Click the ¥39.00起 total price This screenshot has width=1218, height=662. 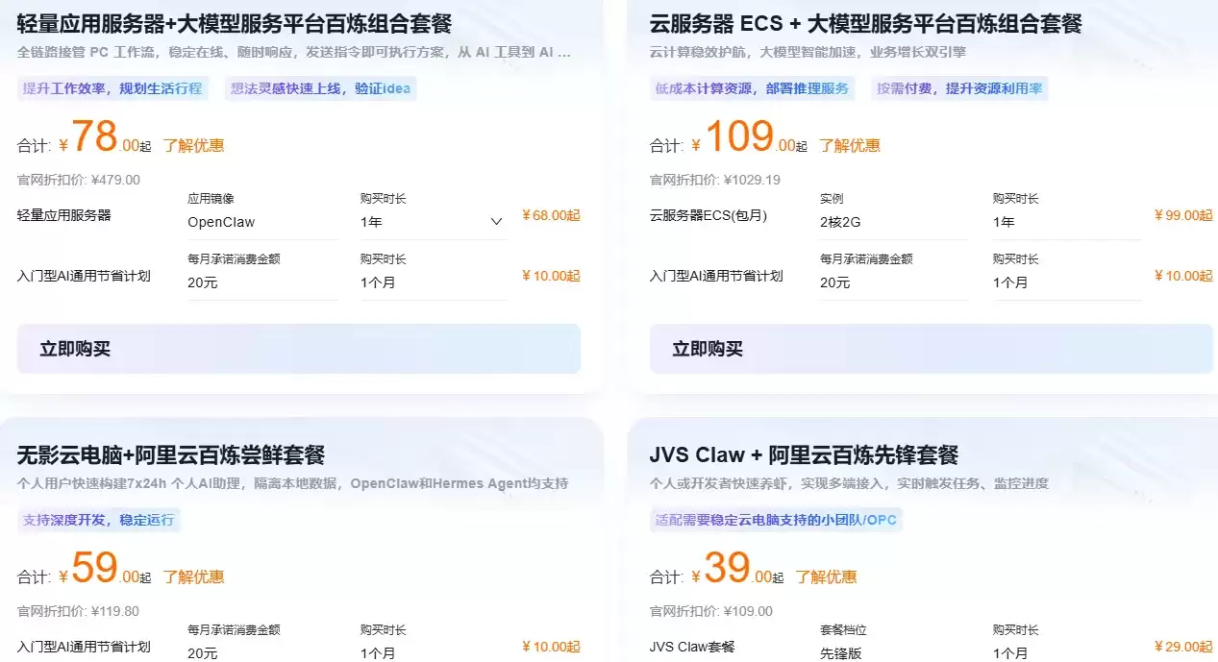[x=737, y=570]
